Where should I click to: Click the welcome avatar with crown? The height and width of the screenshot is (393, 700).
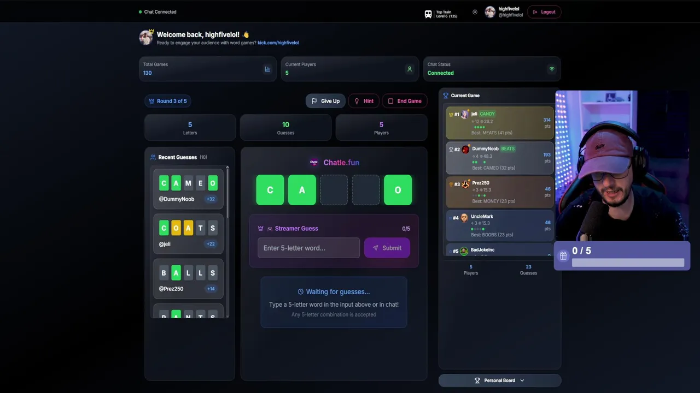point(146,37)
